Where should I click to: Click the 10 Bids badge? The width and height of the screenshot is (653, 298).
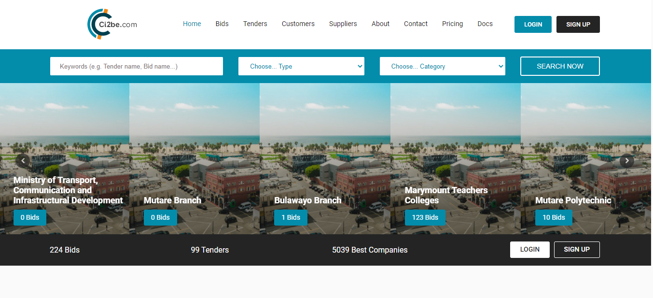pos(554,217)
